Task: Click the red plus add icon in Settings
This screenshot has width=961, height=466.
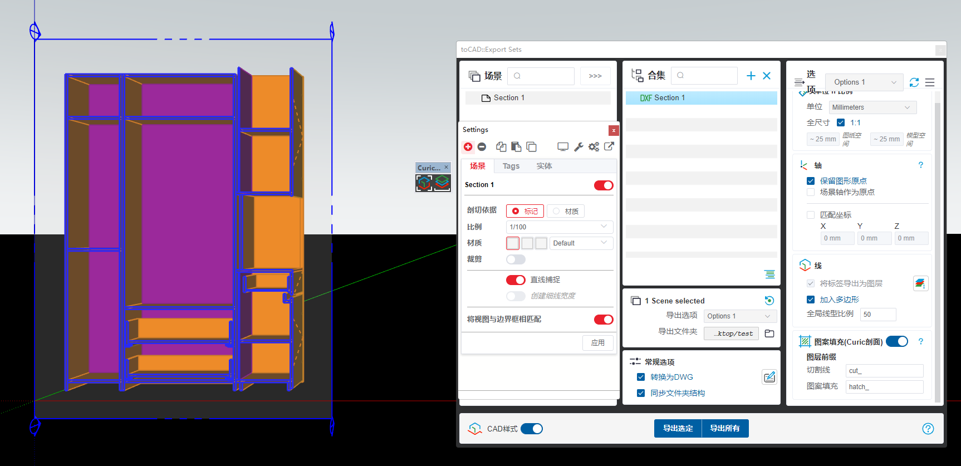Action: pyautogui.click(x=468, y=147)
